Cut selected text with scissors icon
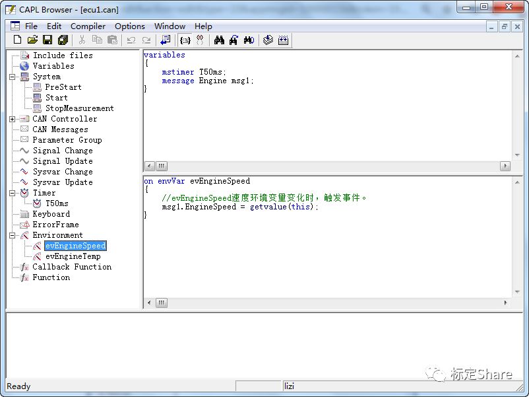Screen dimensions: 529x397 (x=82, y=40)
